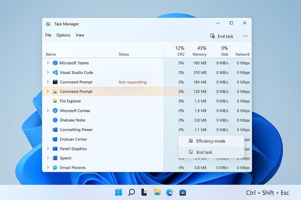Click the 310 MB memory value

point(200,72)
